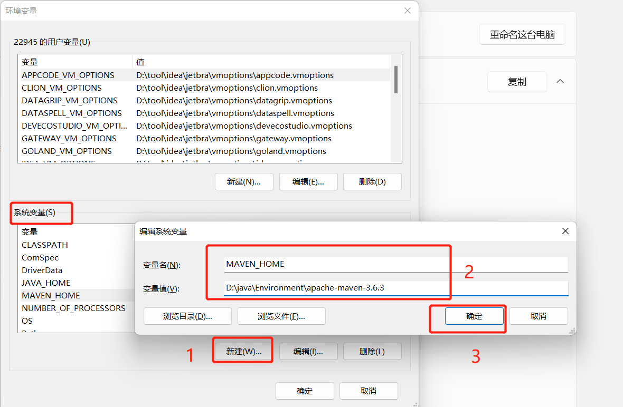The image size is (623, 407).
Task: Click value ending in goland.vmoptions
Action: 231,151
